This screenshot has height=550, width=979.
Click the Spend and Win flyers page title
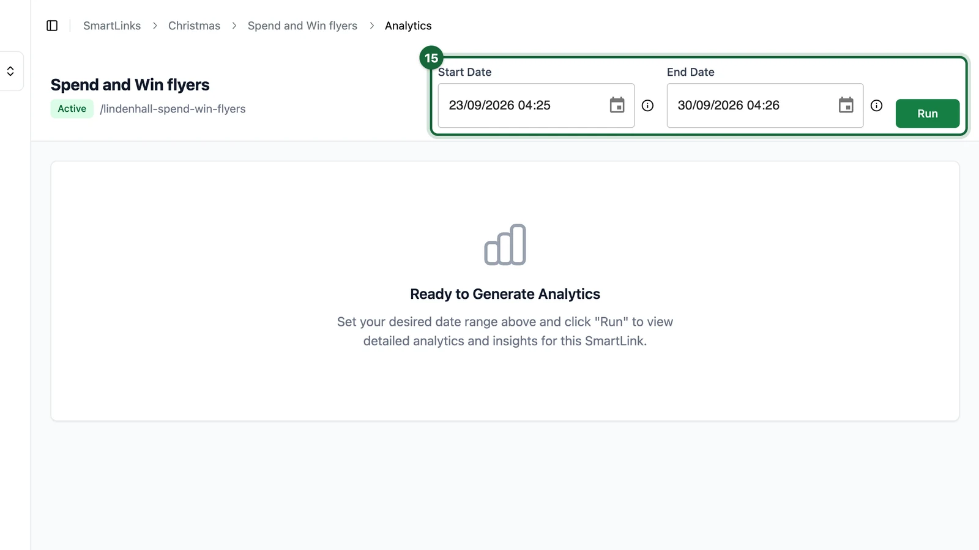[130, 85]
